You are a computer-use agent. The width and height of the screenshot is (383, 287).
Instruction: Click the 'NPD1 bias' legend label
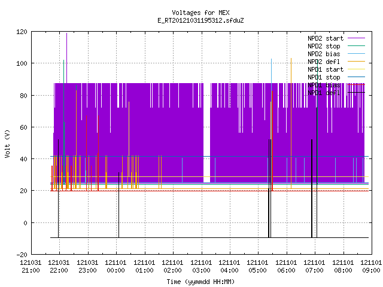tap(324, 85)
